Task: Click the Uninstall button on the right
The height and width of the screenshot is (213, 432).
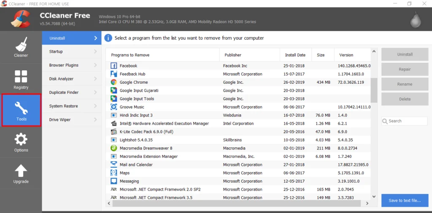Action: [405, 54]
